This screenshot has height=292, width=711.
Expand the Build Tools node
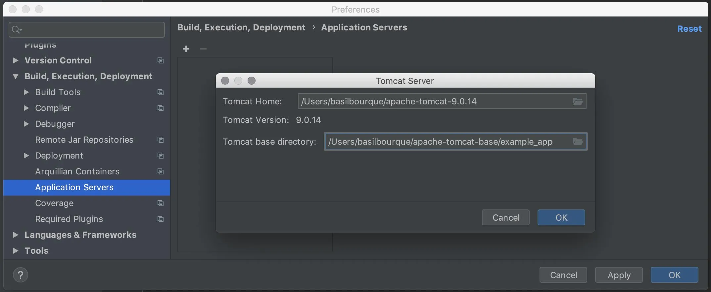(26, 92)
